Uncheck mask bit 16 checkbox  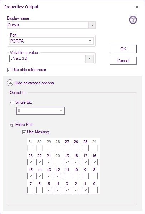click(x=94, y=162)
